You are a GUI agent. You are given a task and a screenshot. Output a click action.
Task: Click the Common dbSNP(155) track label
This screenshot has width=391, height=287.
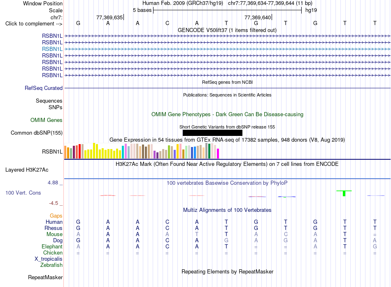pyautogui.click(x=37, y=133)
